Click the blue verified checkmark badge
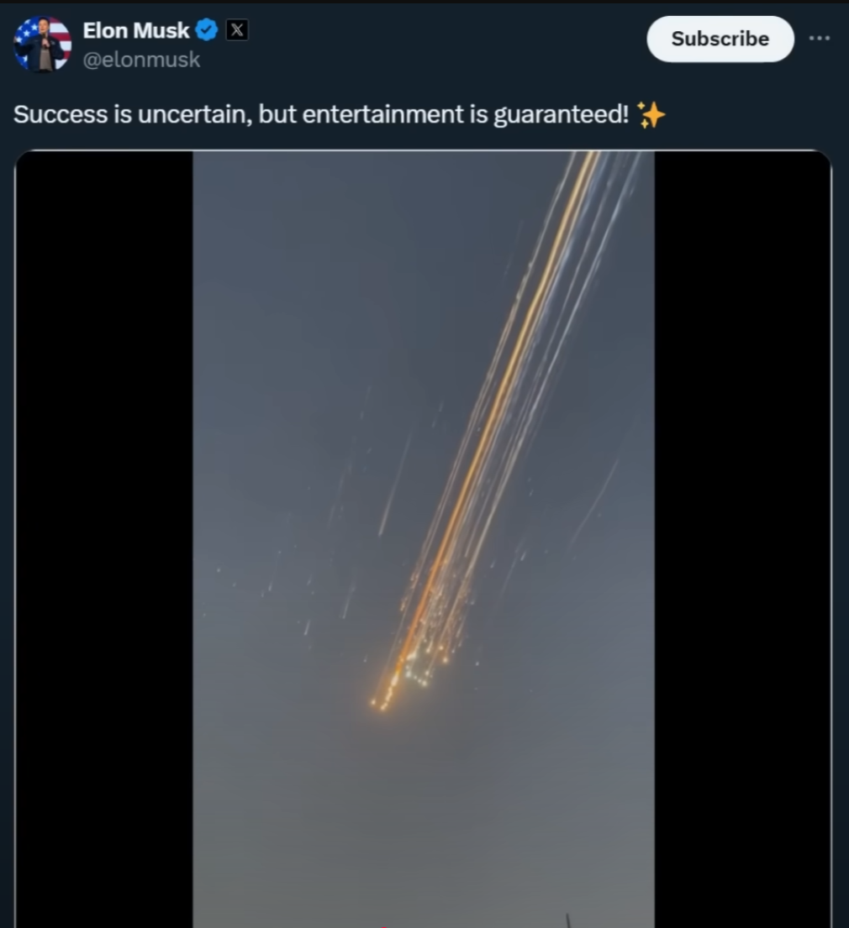 click(206, 30)
